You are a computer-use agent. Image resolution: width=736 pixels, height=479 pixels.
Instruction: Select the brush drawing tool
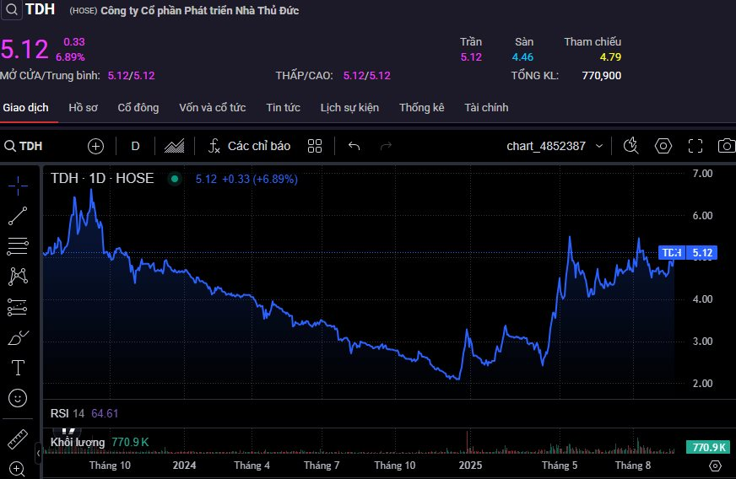pos(18,337)
